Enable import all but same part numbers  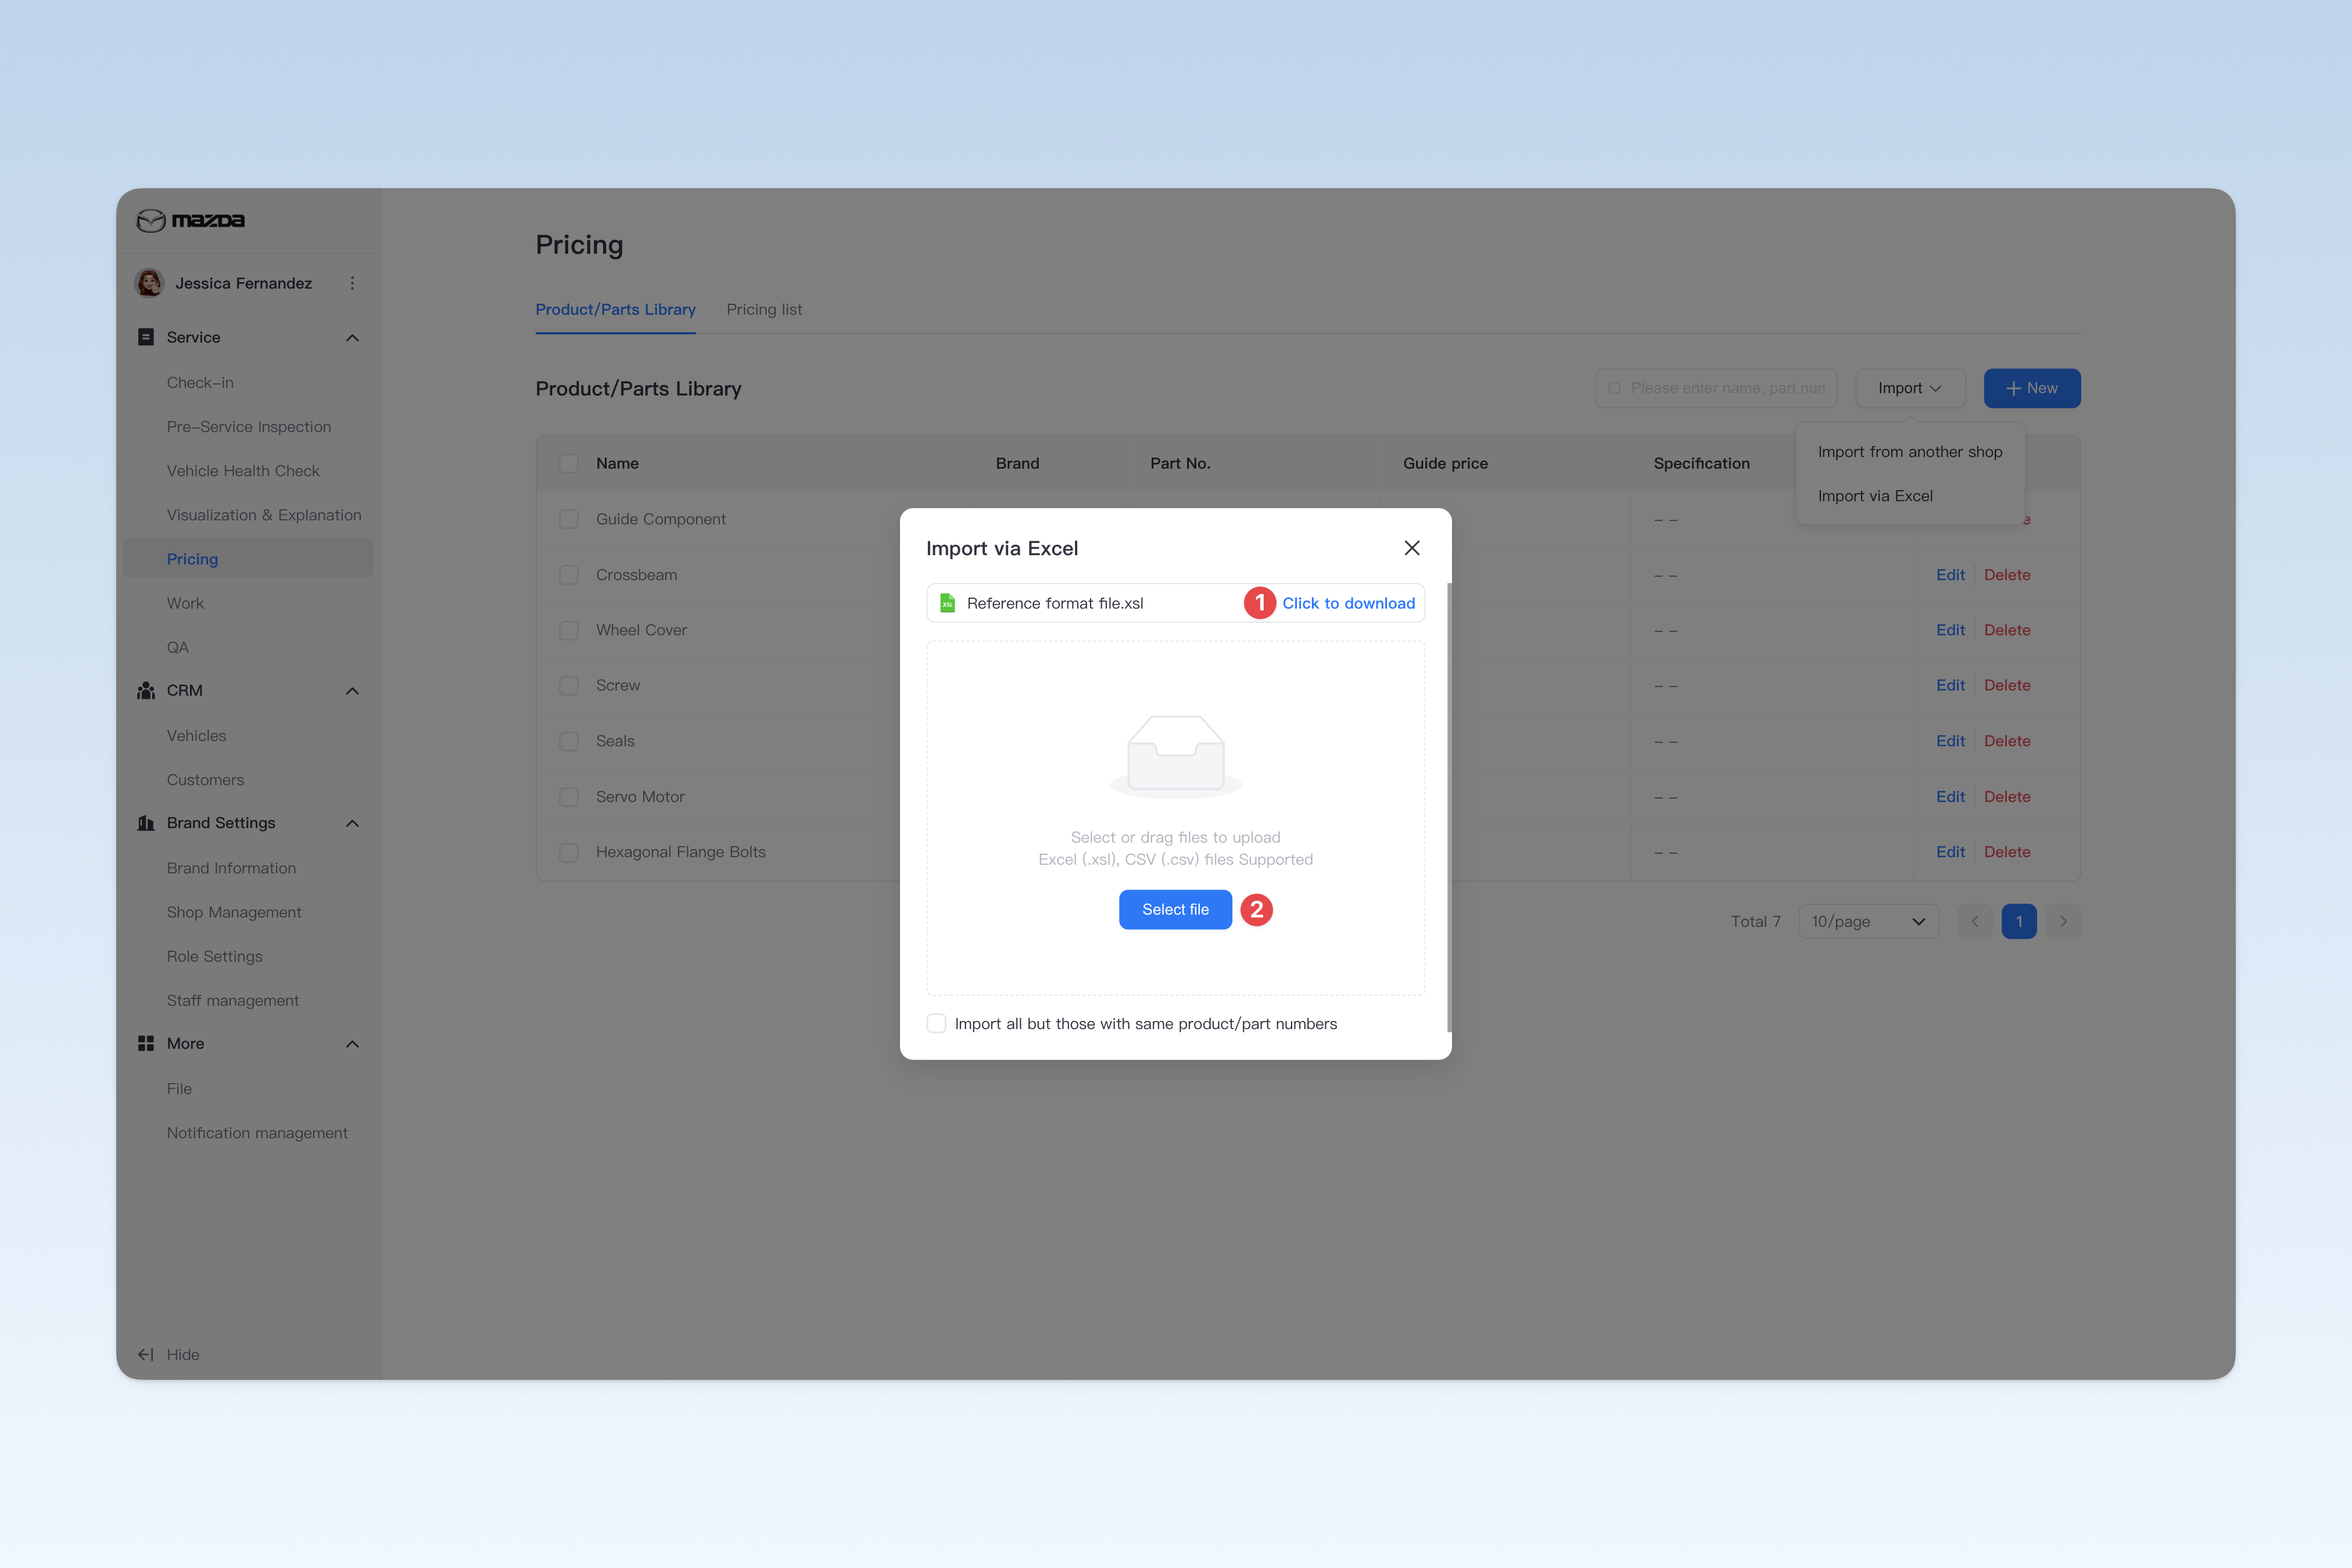click(937, 1023)
